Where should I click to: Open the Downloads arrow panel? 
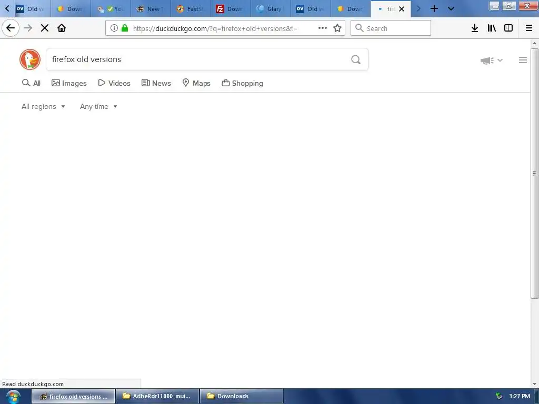point(475,28)
